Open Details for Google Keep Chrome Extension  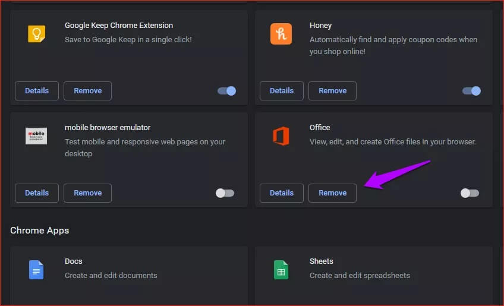point(37,91)
